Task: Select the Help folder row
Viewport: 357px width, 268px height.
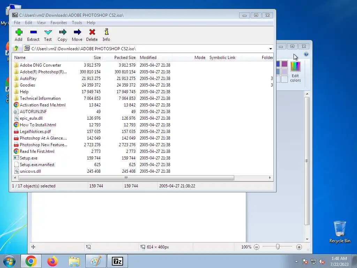Action: pyautogui.click(x=24, y=92)
